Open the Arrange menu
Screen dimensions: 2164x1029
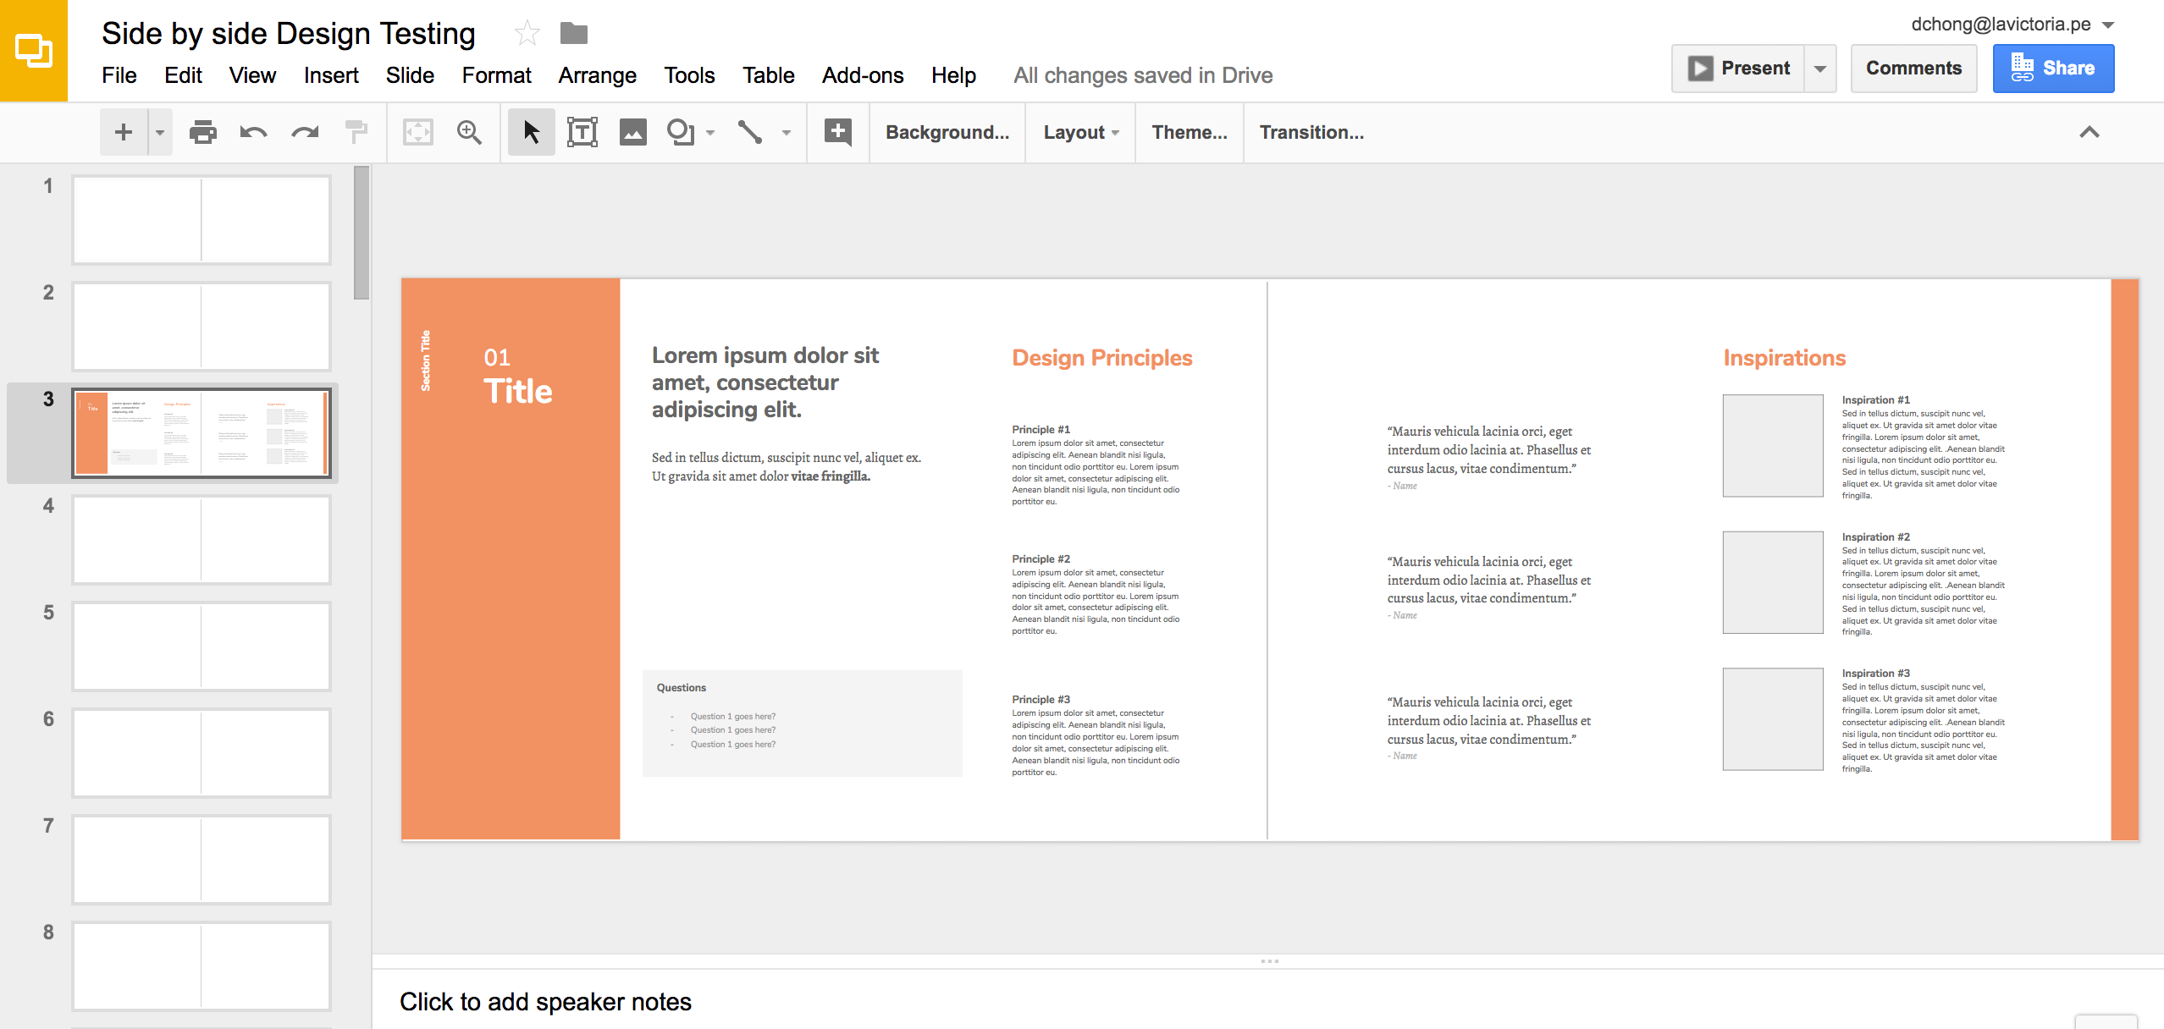pos(598,73)
